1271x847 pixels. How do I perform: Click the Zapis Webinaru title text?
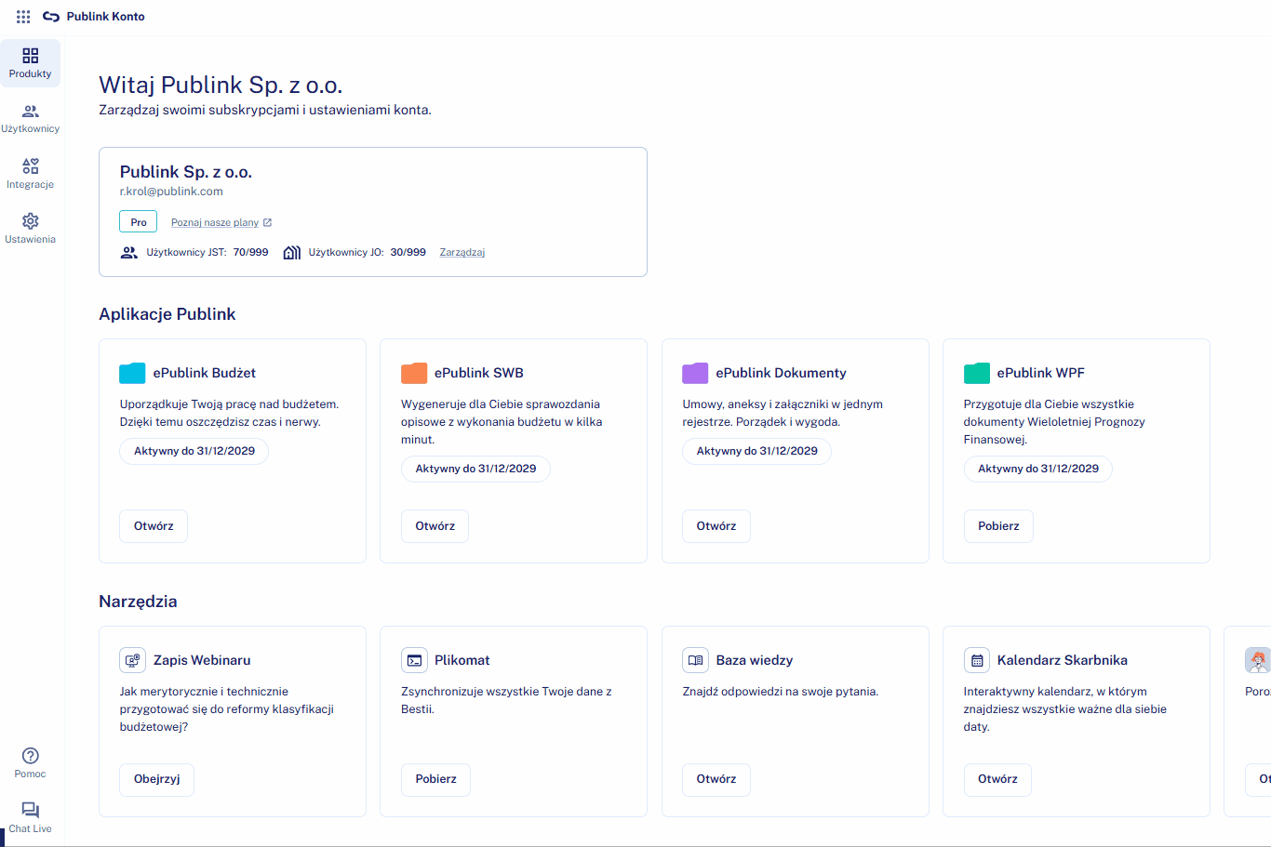click(x=202, y=660)
